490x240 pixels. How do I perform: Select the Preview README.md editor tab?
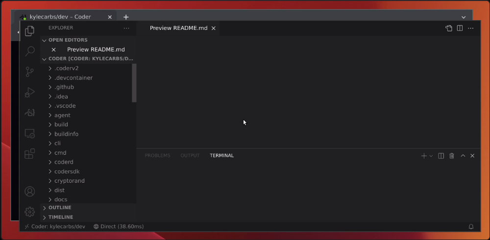click(178, 28)
